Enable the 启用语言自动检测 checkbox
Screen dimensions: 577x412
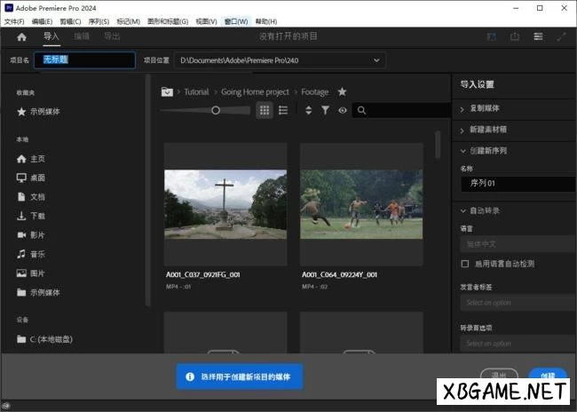pos(465,264)
